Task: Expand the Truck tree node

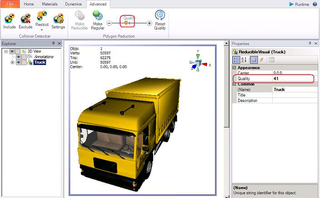Action: tap(12, 62)
